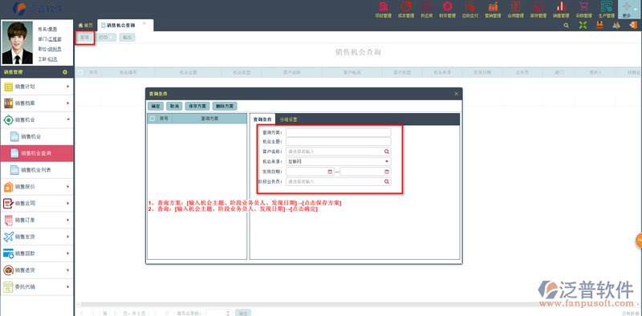Image resolution: width=642 pixels, height=316 pixels.
Task: Click the search magnifier in top bar
Action: (567, 25)
